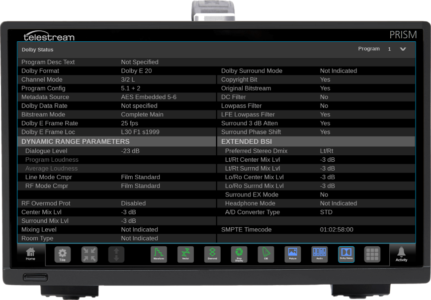431x300 pixels.
Task: Select the 'AES Embedded 5-6' metadata source value
Action: (149, 97)
